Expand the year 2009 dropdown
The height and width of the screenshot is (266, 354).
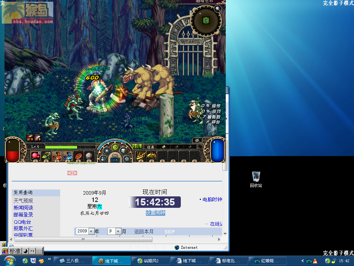(x=91, y=231)
